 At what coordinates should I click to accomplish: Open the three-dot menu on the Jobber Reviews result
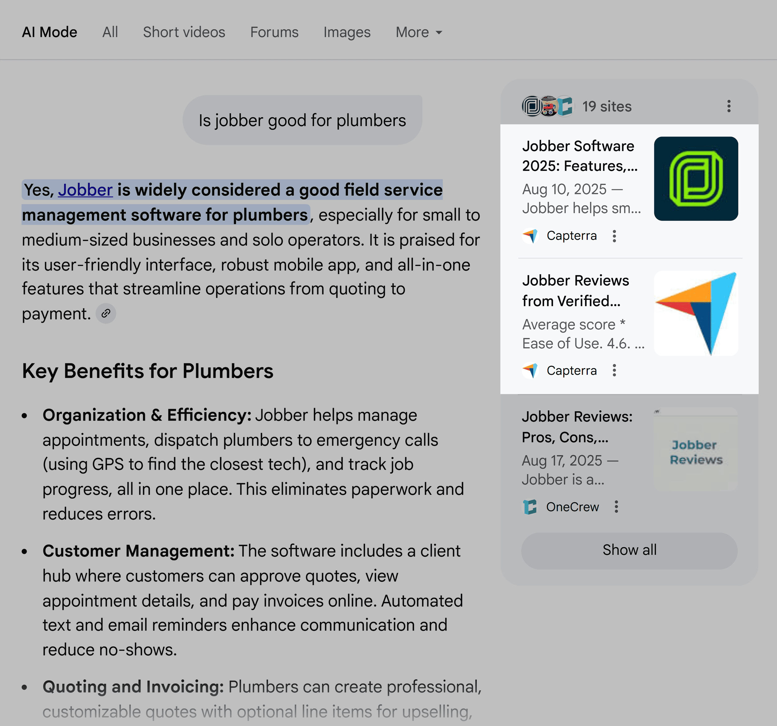[615, 371]
